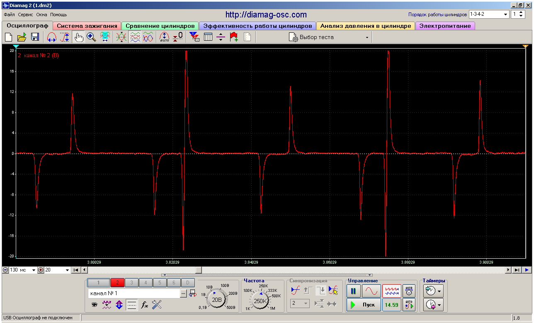Click the red sine wave button
The image size is (534, 323).
pyautogui.click(x=371, y=291)
